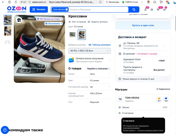
Task: Open the Каталог menu
Action: click(x=39, y=9)
